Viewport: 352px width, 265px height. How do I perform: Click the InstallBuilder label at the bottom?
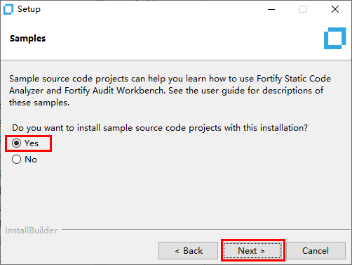point(32,231)
